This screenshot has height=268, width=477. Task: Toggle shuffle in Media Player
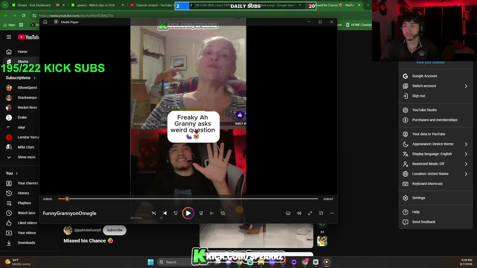pos(154,213)
